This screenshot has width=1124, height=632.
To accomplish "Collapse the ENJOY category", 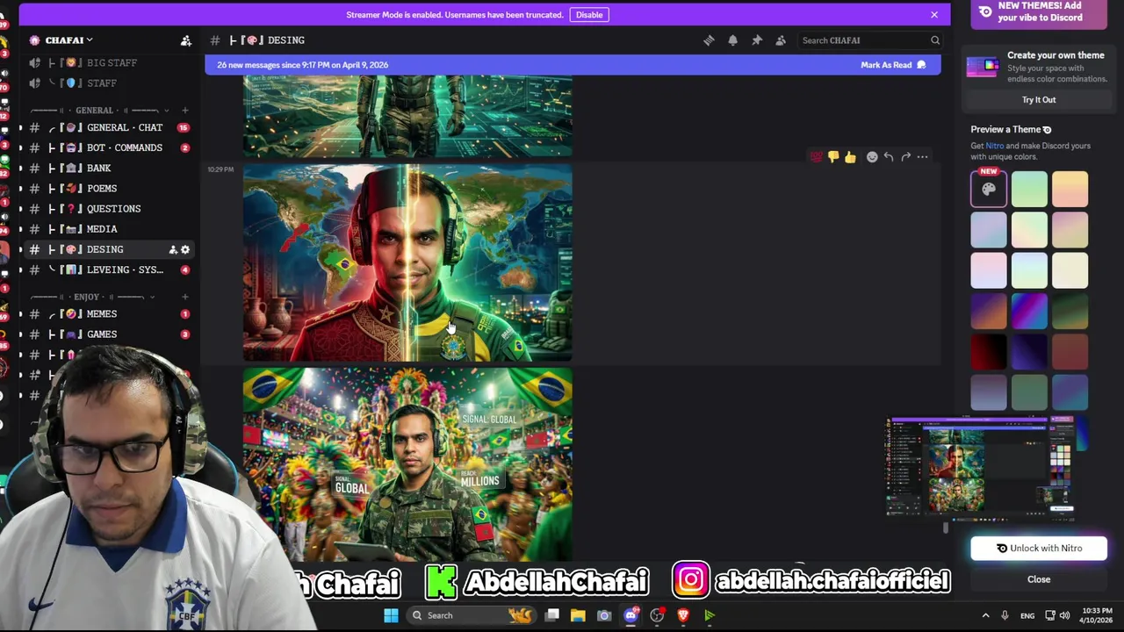I will pos(87,297).
